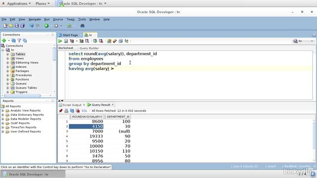Click the Unshared SQL Worksheet icon
Viewport: 317px width, 178px height.
pyautogui.click(x=109, y=41)
